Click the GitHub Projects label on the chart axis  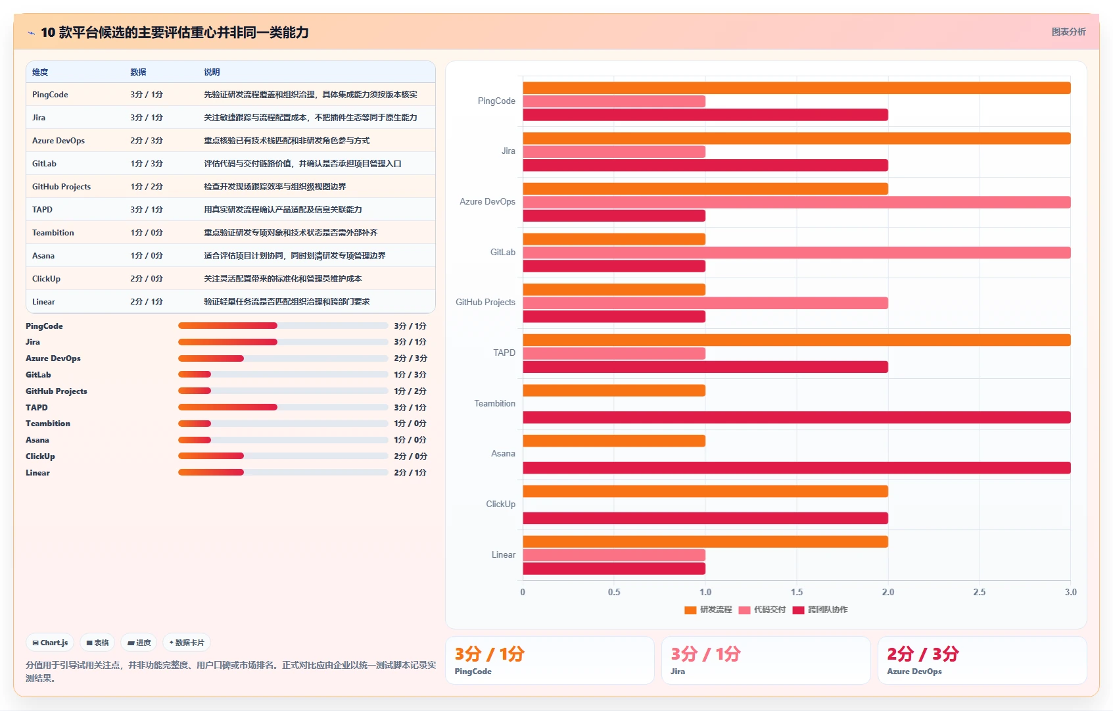click(x=485, y=303)
